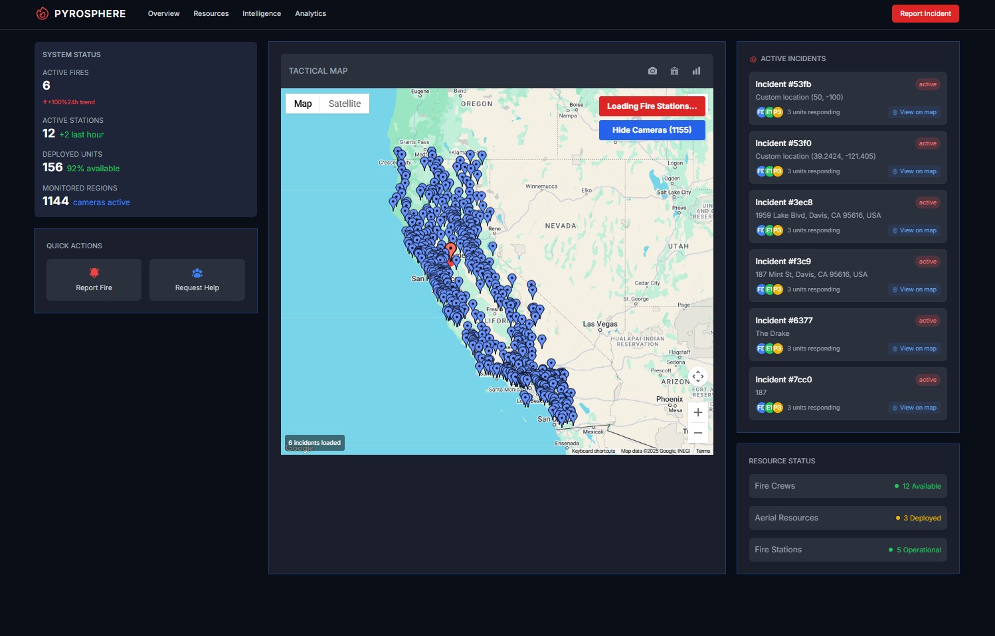Click the Pyrosphere flame logo icon
995x636 pixels.
(43, 13)
